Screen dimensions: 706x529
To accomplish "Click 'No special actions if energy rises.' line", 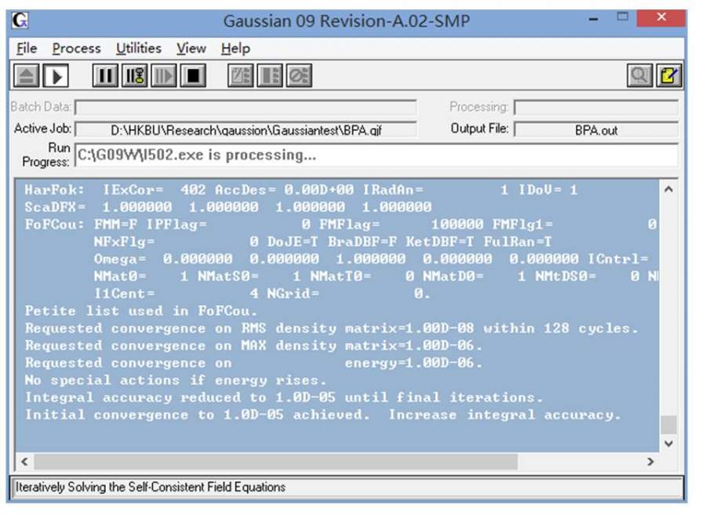I will point(176,380).
